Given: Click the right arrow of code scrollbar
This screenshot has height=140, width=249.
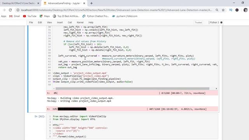Looking at the screenshot, I should [x=216, y=89].
